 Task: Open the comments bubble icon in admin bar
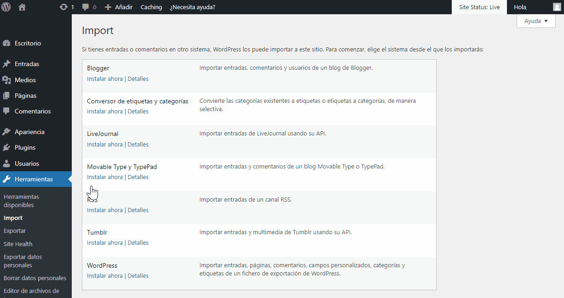[86, 7]
